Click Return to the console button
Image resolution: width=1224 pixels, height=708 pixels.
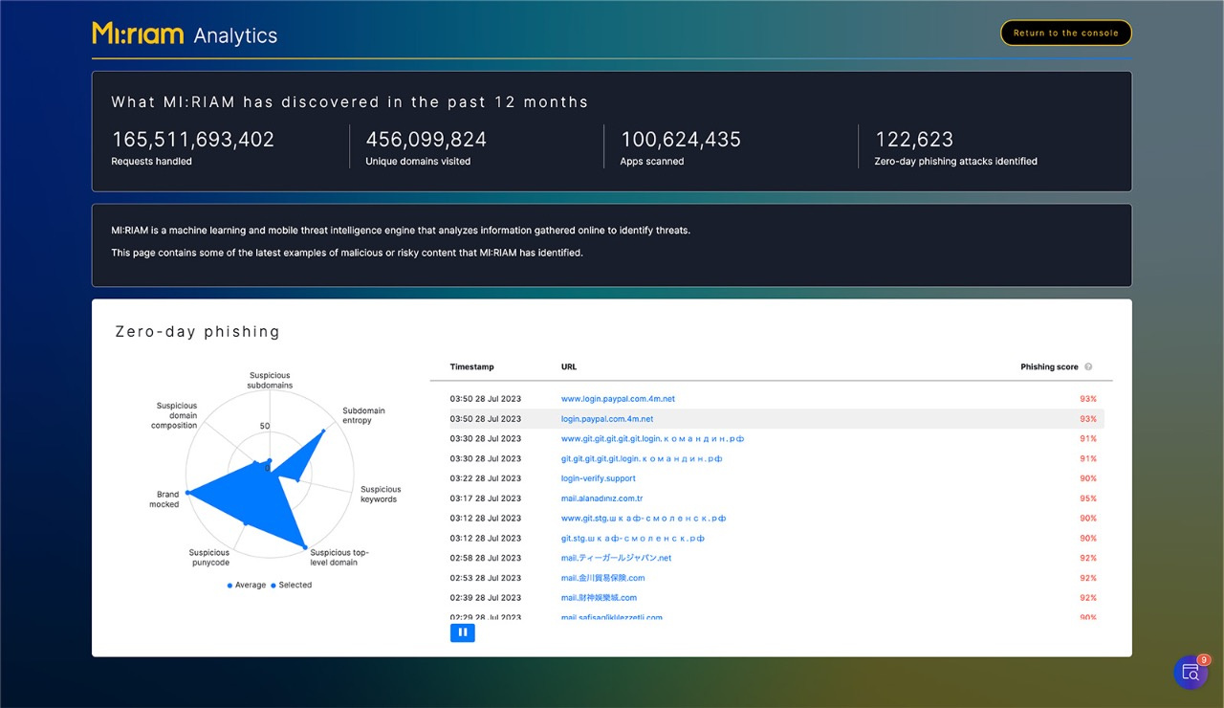tap(1065, 33)
